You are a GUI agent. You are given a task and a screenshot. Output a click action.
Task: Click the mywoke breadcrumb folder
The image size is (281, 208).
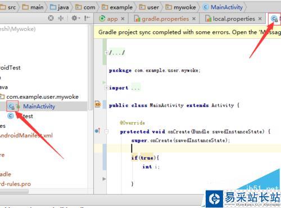(x=181, y=7)
